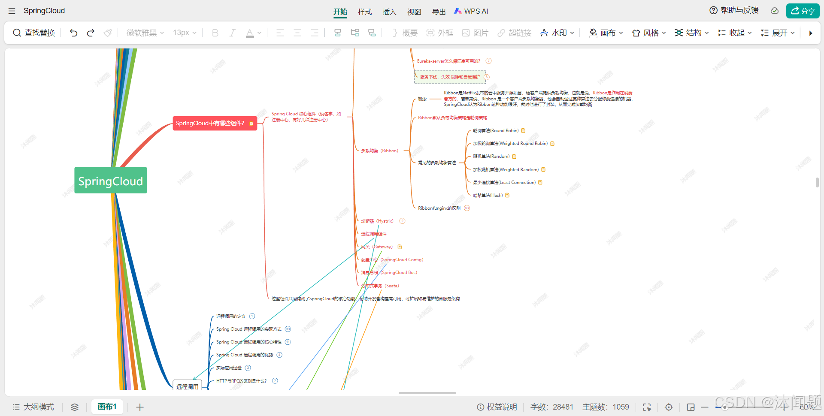Open note icon beside 轮询算法(Round Robin)
Viewport: 824px width, 416px height.
click(x=523, y=131)
